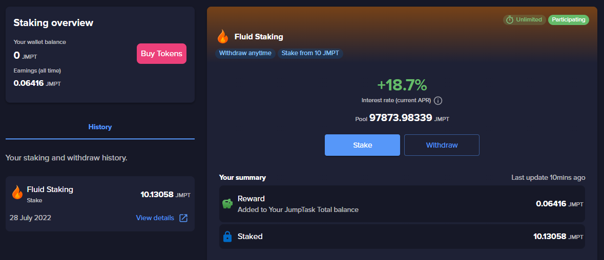
Task: Click the 28 July 2022 date
Action: tap(30, 218)
